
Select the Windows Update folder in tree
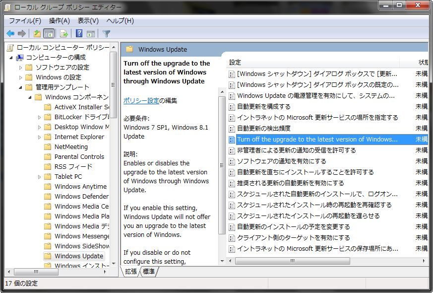[79, 256]
